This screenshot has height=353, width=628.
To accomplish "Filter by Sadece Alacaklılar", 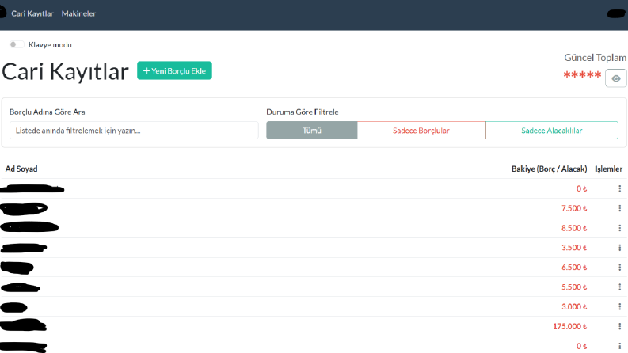I will (551, 130).
